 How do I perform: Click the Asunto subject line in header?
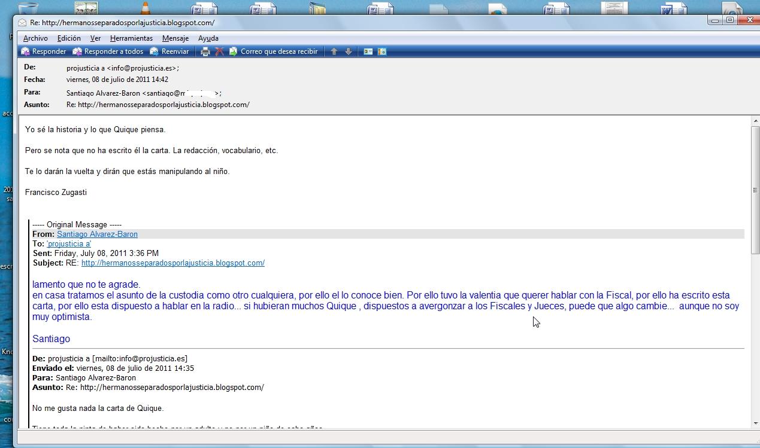point(158,105)
